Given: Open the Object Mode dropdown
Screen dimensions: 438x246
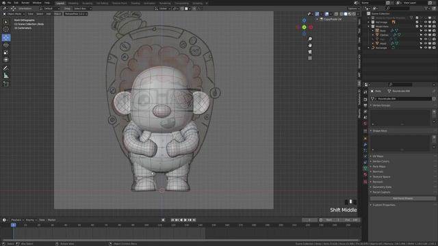Looking at the screenshot, I should [14, 14].
